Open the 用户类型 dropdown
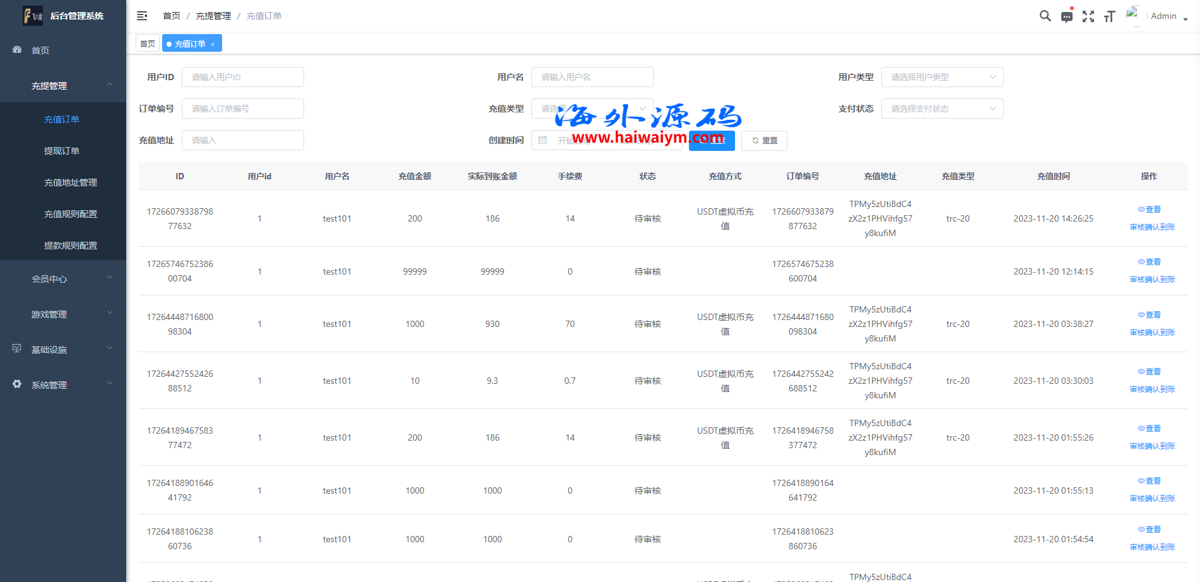This screenshot has height=582, width=1200. (x=941, y=77)
